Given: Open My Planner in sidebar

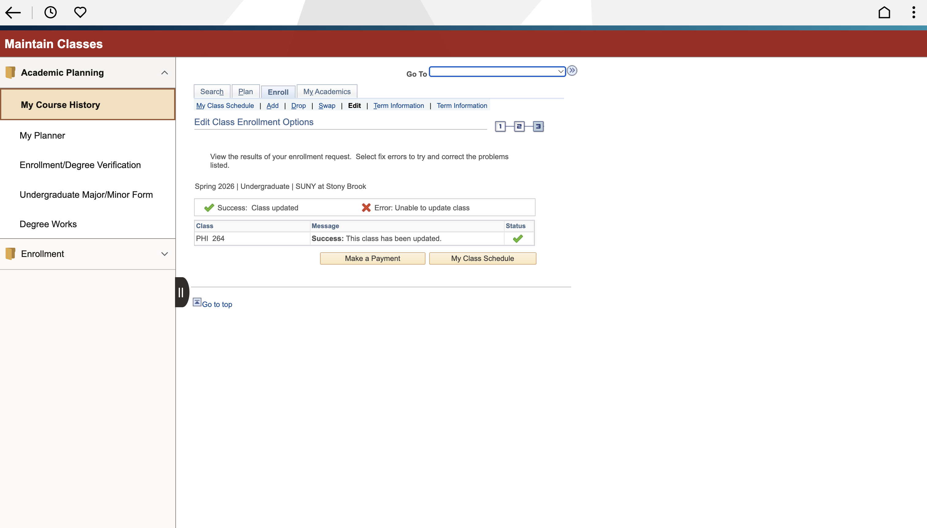Looking at the screenshot, I should pos(88,135).
